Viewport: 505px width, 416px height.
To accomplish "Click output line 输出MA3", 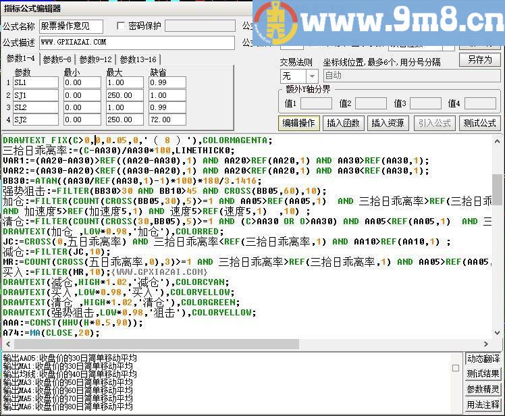I will coord(68,382).
